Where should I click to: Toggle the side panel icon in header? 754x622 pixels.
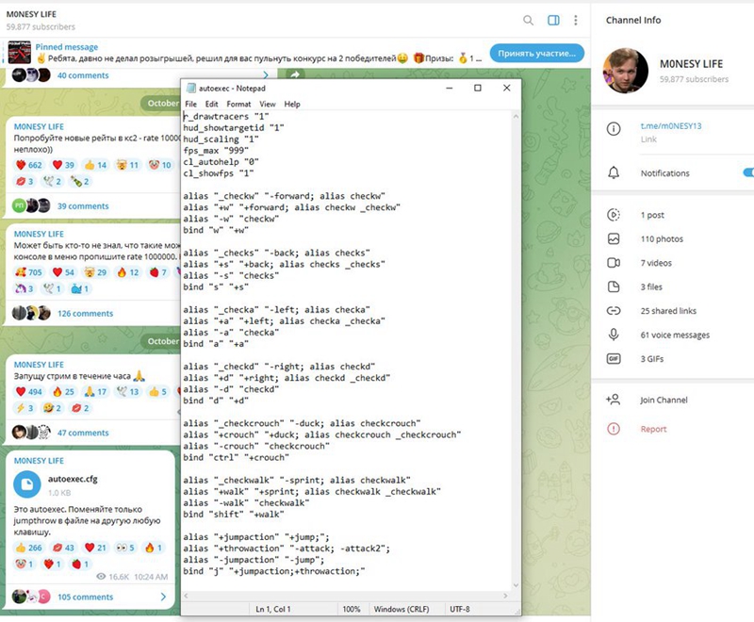click(x=553, y=20)
